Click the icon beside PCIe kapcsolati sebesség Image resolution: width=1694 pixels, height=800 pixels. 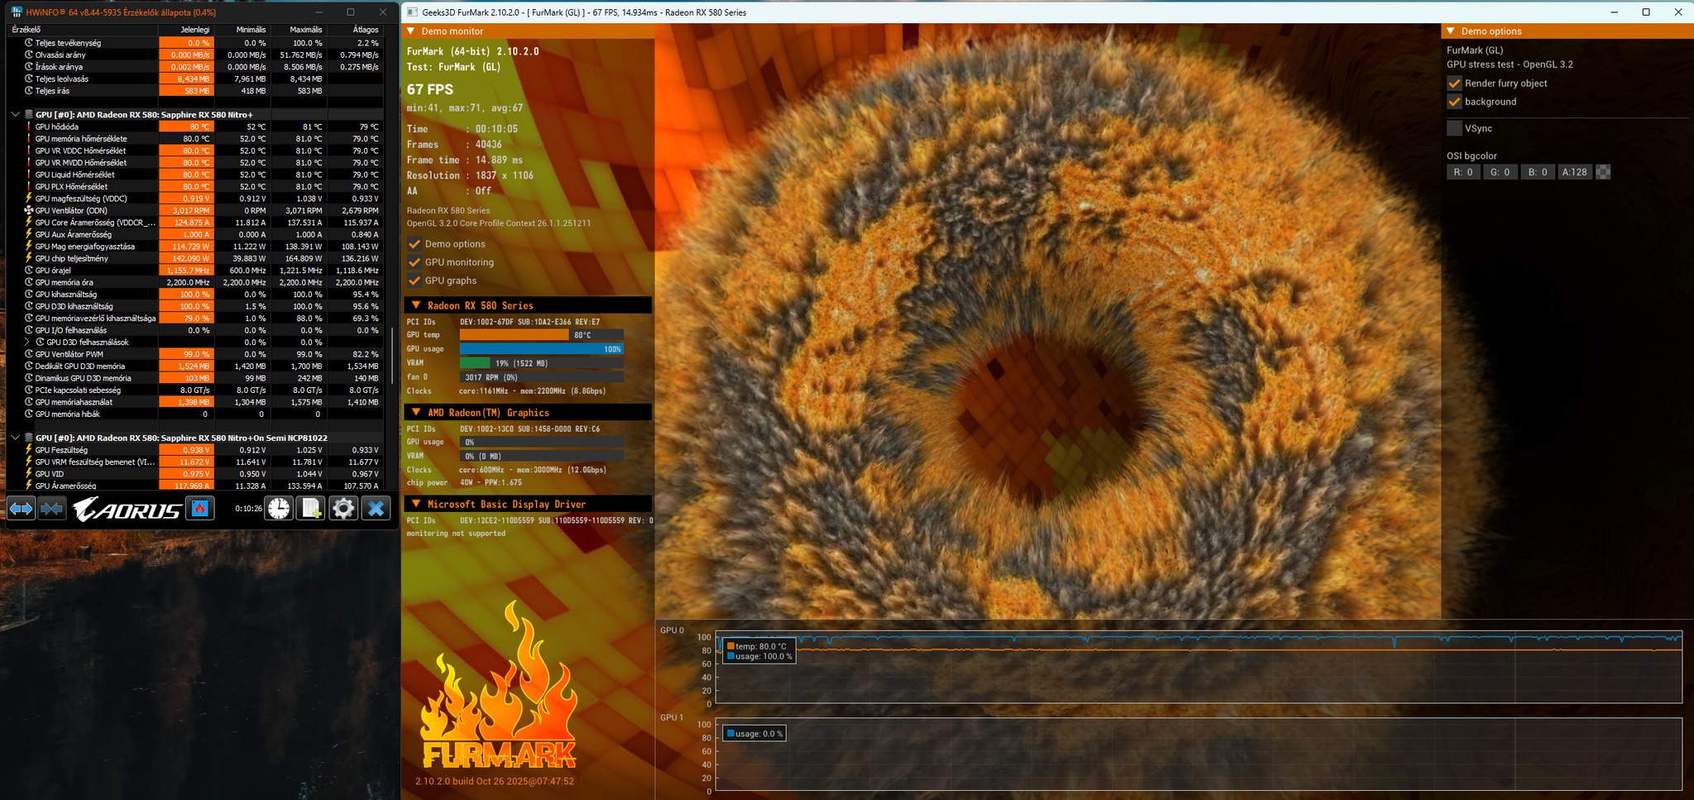click(29, 390)
